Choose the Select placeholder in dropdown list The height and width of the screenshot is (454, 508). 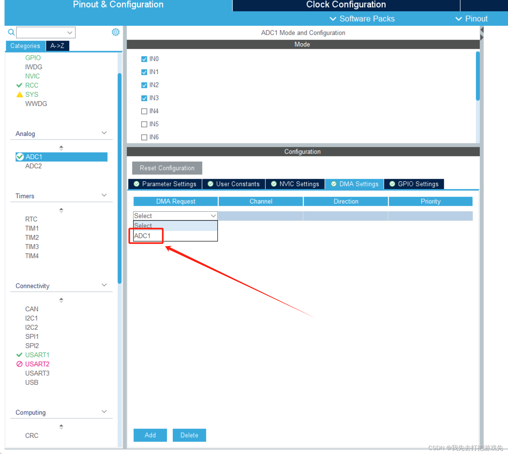click(175, 226)
